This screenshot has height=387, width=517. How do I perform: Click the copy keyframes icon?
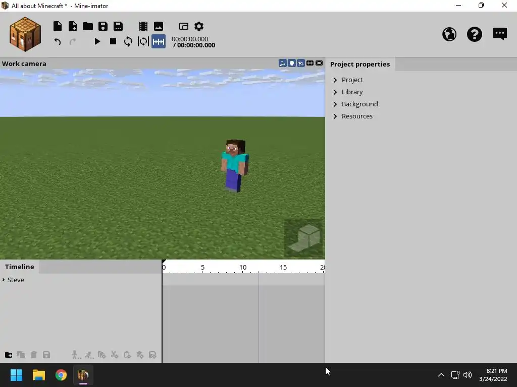tap(101, 355)
